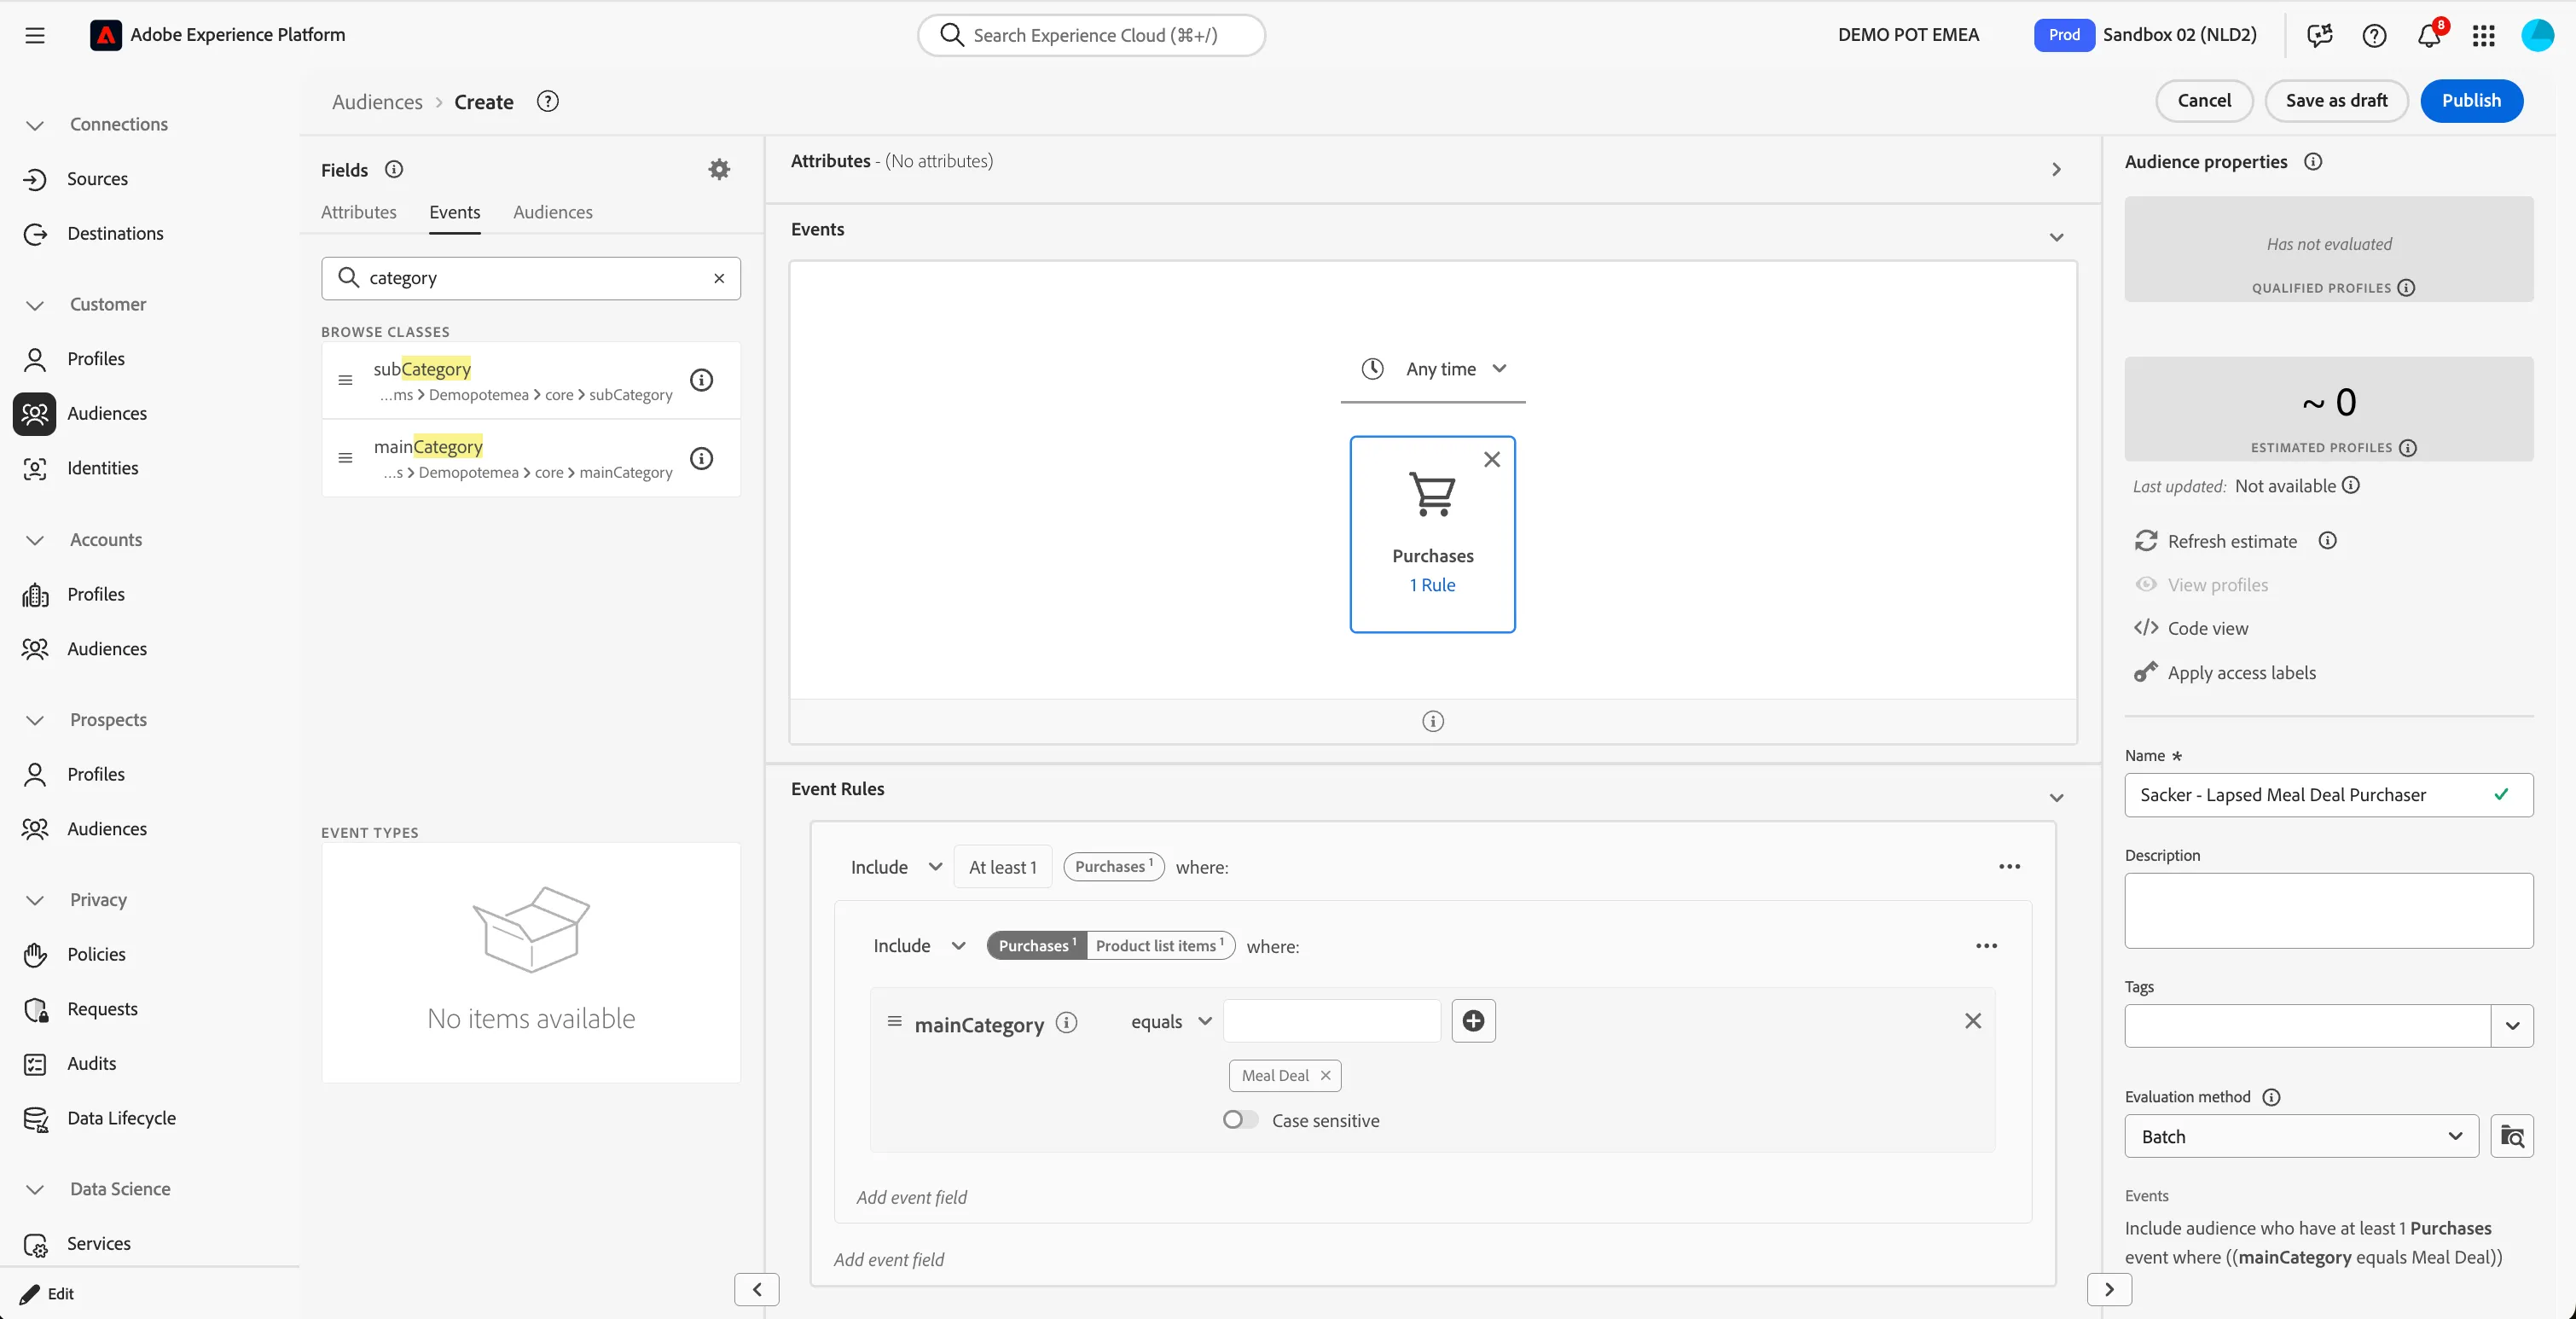This screenshot has width=2576, height=1319.
Task: Add value with the plus button
Action: tap(1473, 1021)
